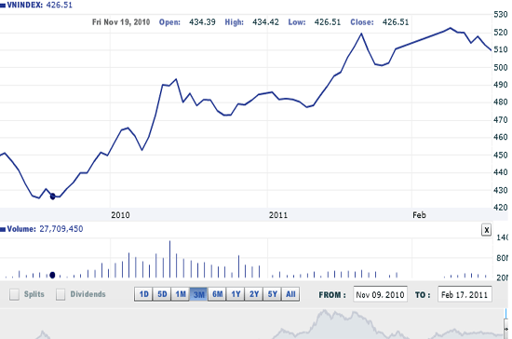Click the selected volume bar marker dot
This screenshot has height=339, width=512.
(52, 275)
